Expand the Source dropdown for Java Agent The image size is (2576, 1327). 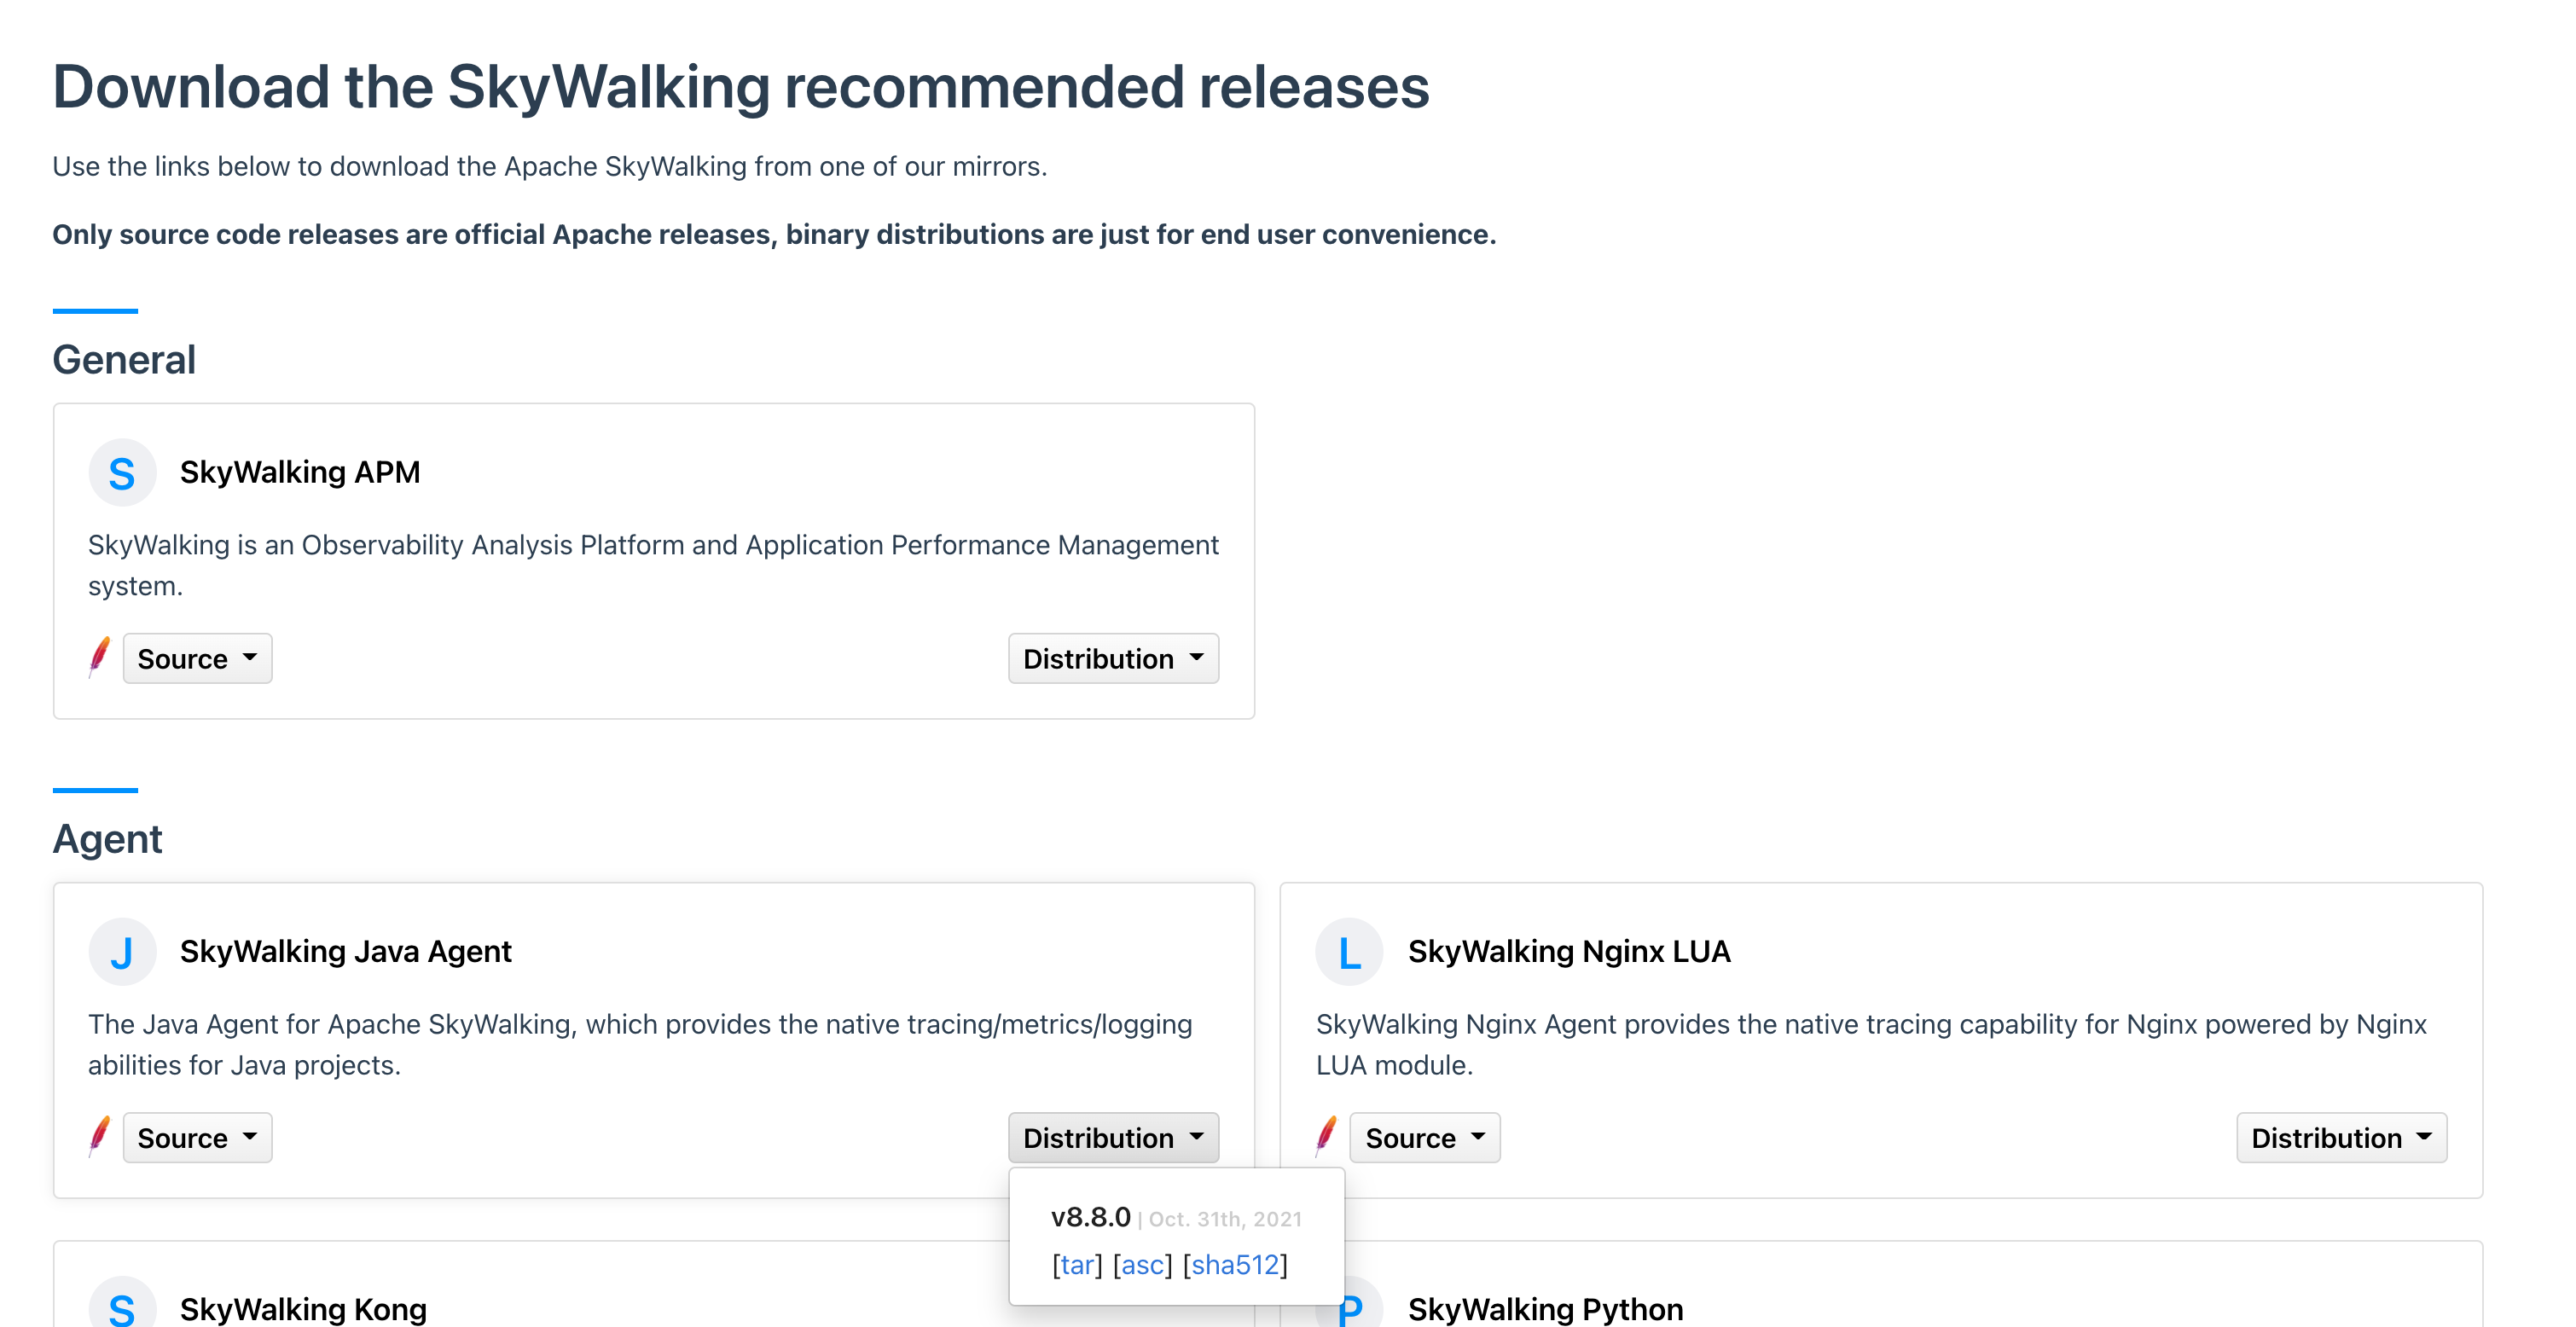point(197,1137)
